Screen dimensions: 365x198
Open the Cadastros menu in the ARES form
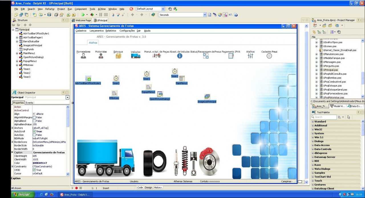(x=81, y=31)
